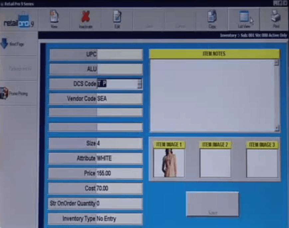289x228 pixels.
Task: Click inside the UPC input field
Action: pyautogui.click(x=120, y=54)
